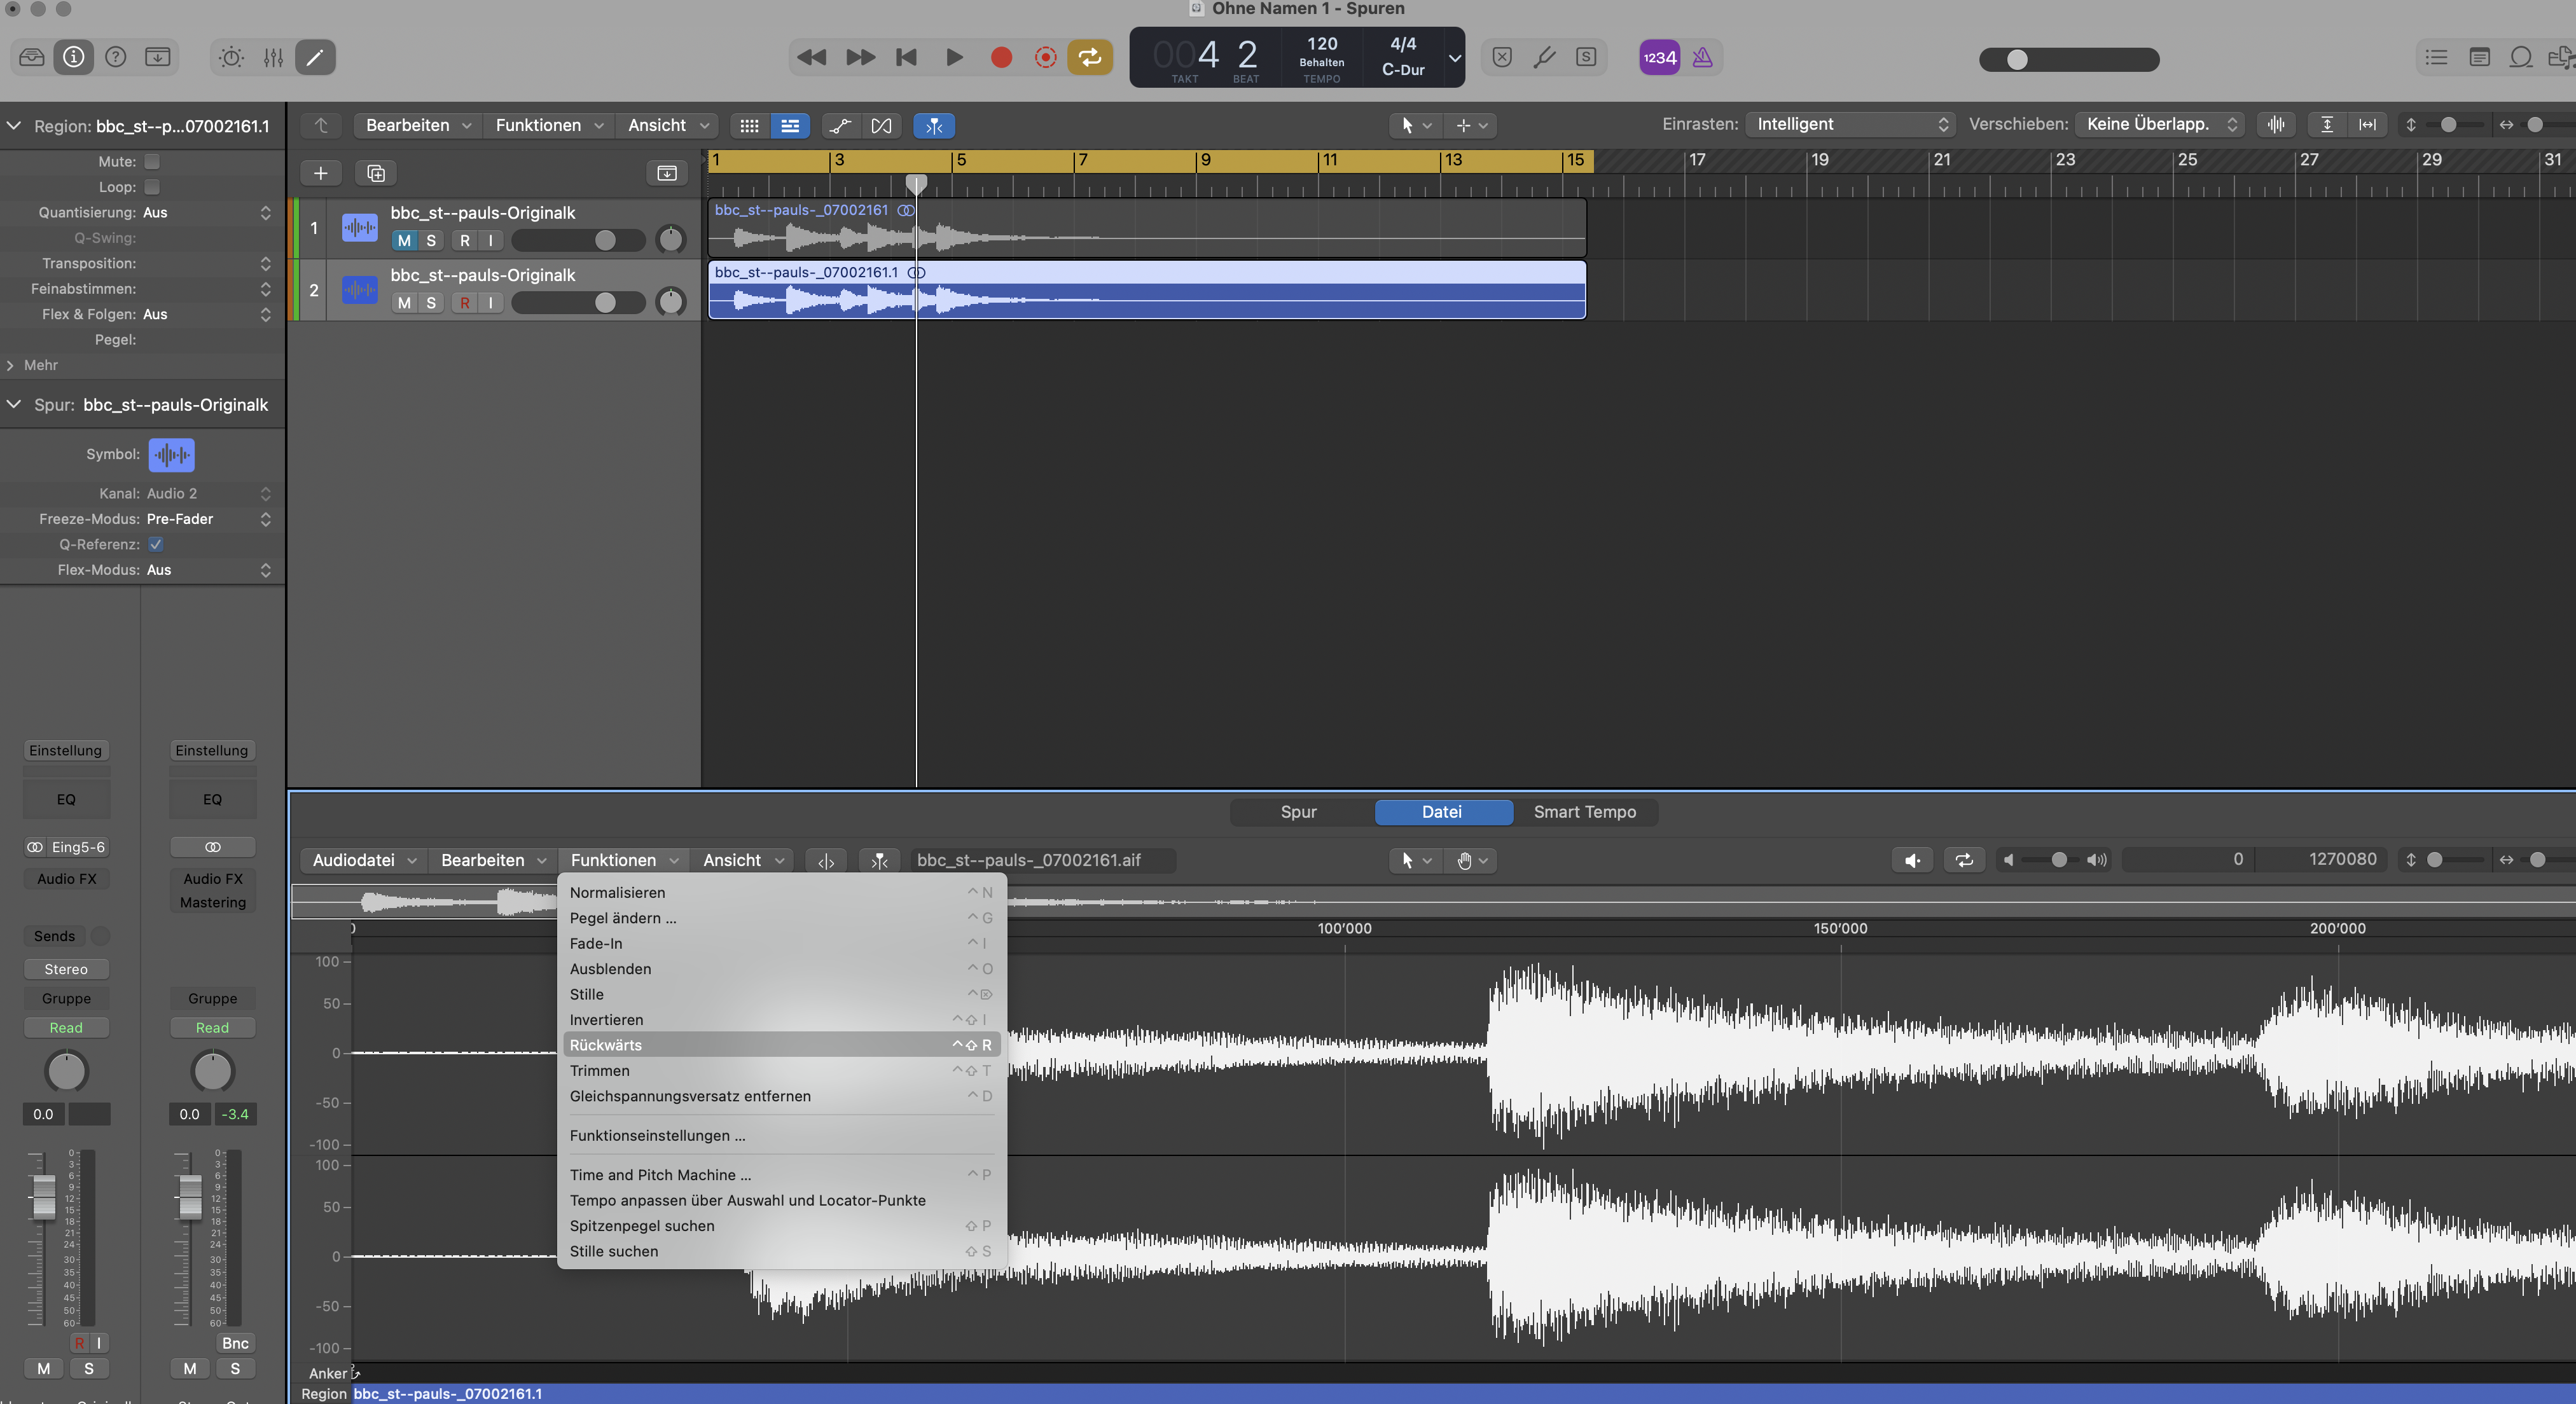Toggle the Cycle mode button

1089,57
